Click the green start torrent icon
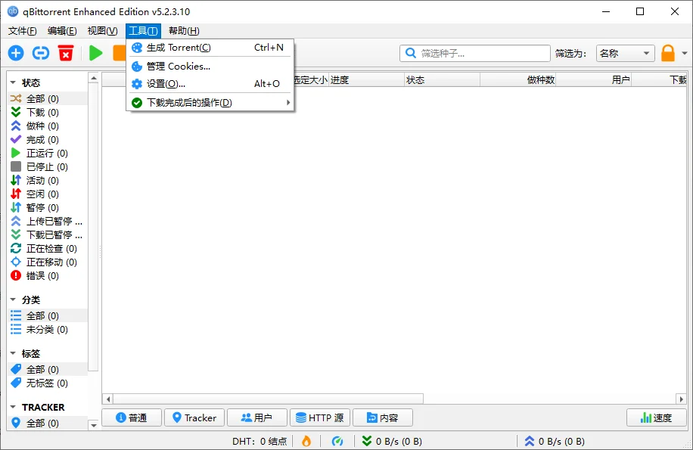 (95, 54)
